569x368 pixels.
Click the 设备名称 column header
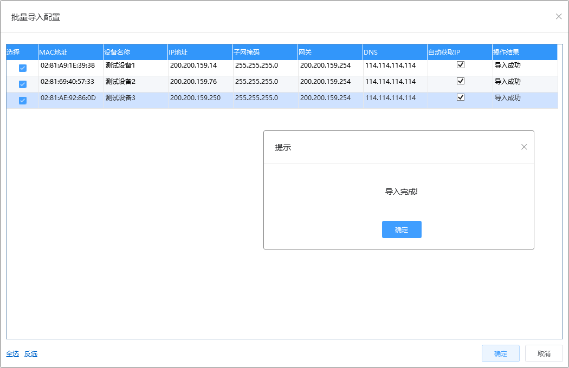[x=135, y=52]
